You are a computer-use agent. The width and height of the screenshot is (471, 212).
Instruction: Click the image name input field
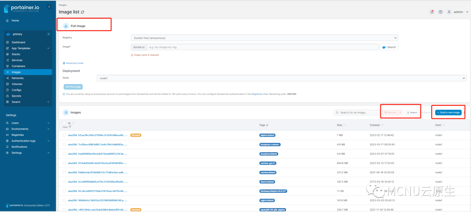pos(263,47)
